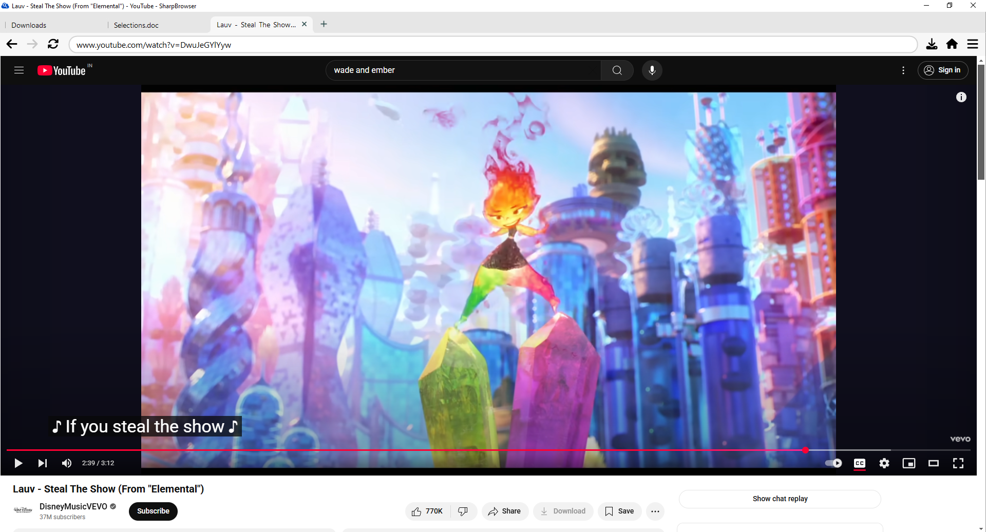Open DisneyMusicVEVO channel name link
This screenshot has height=532, width=986.
pos(73,507)
